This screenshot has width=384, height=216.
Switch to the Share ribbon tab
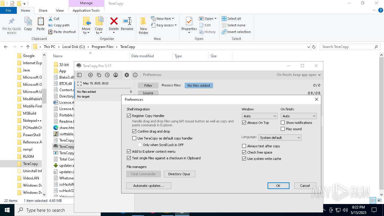[x=43, y=10]
